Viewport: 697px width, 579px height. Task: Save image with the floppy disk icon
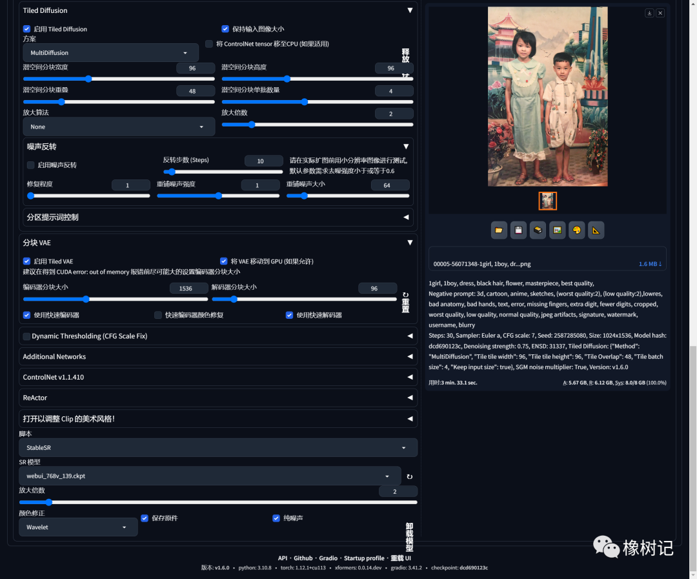518,230
